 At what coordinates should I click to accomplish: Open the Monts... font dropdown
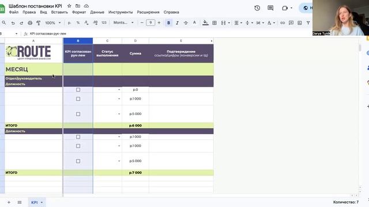click(123, 23)
